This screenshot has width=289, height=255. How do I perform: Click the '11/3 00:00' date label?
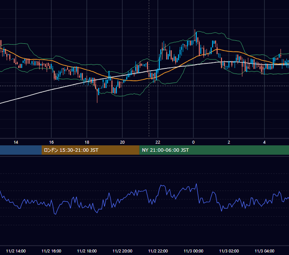(x=193, y=251)
